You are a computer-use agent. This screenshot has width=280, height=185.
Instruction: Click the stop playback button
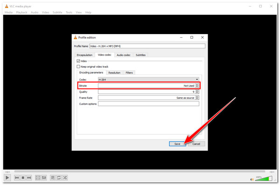coord(23,178)
